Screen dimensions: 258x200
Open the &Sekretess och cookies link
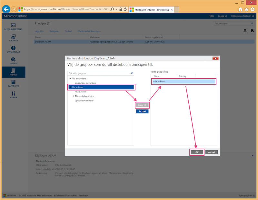click(65, 195)
